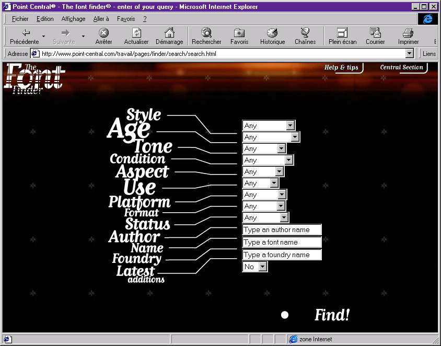Open Chaînes satellite dish icon
This screenshot has width=441, height=346.
[x=305, y=32]
